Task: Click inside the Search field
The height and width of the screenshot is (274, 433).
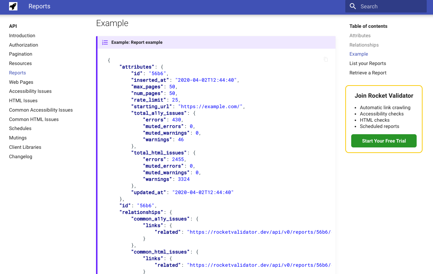Action: [386, 6]
